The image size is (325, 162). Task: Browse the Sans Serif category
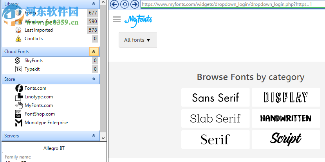tap(215, 97)
